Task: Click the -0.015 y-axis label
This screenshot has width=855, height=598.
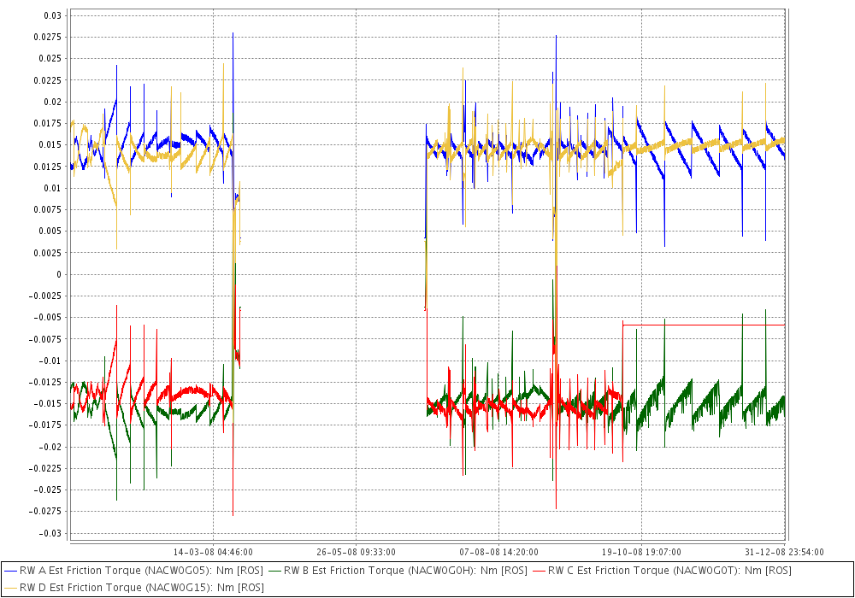Action: click(49, 403)
